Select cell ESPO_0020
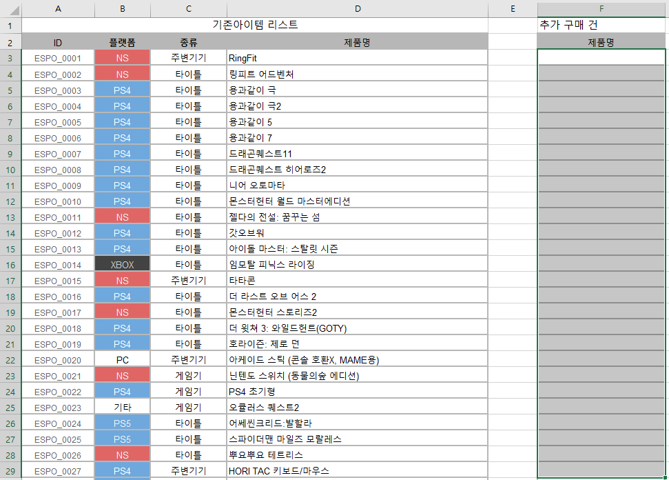This screenshot has height=480, width=669. pos(58,360)
